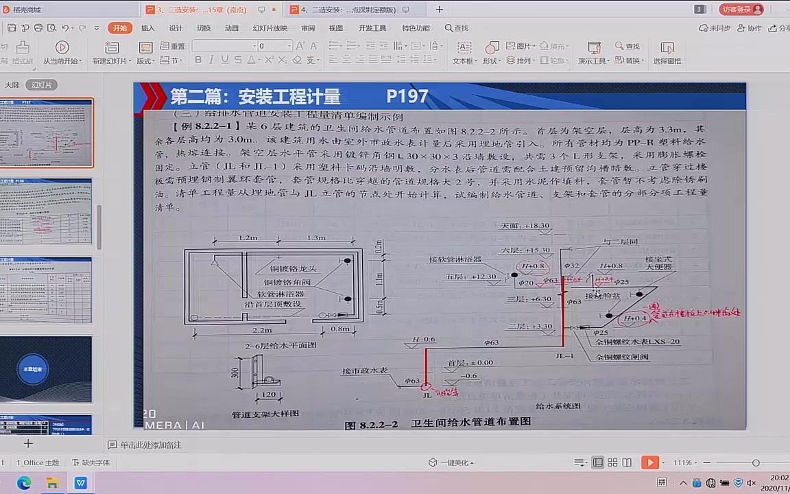Screen dimensions: 790x494
Task: Click the 查找 (Find) button
Action: 630,47
